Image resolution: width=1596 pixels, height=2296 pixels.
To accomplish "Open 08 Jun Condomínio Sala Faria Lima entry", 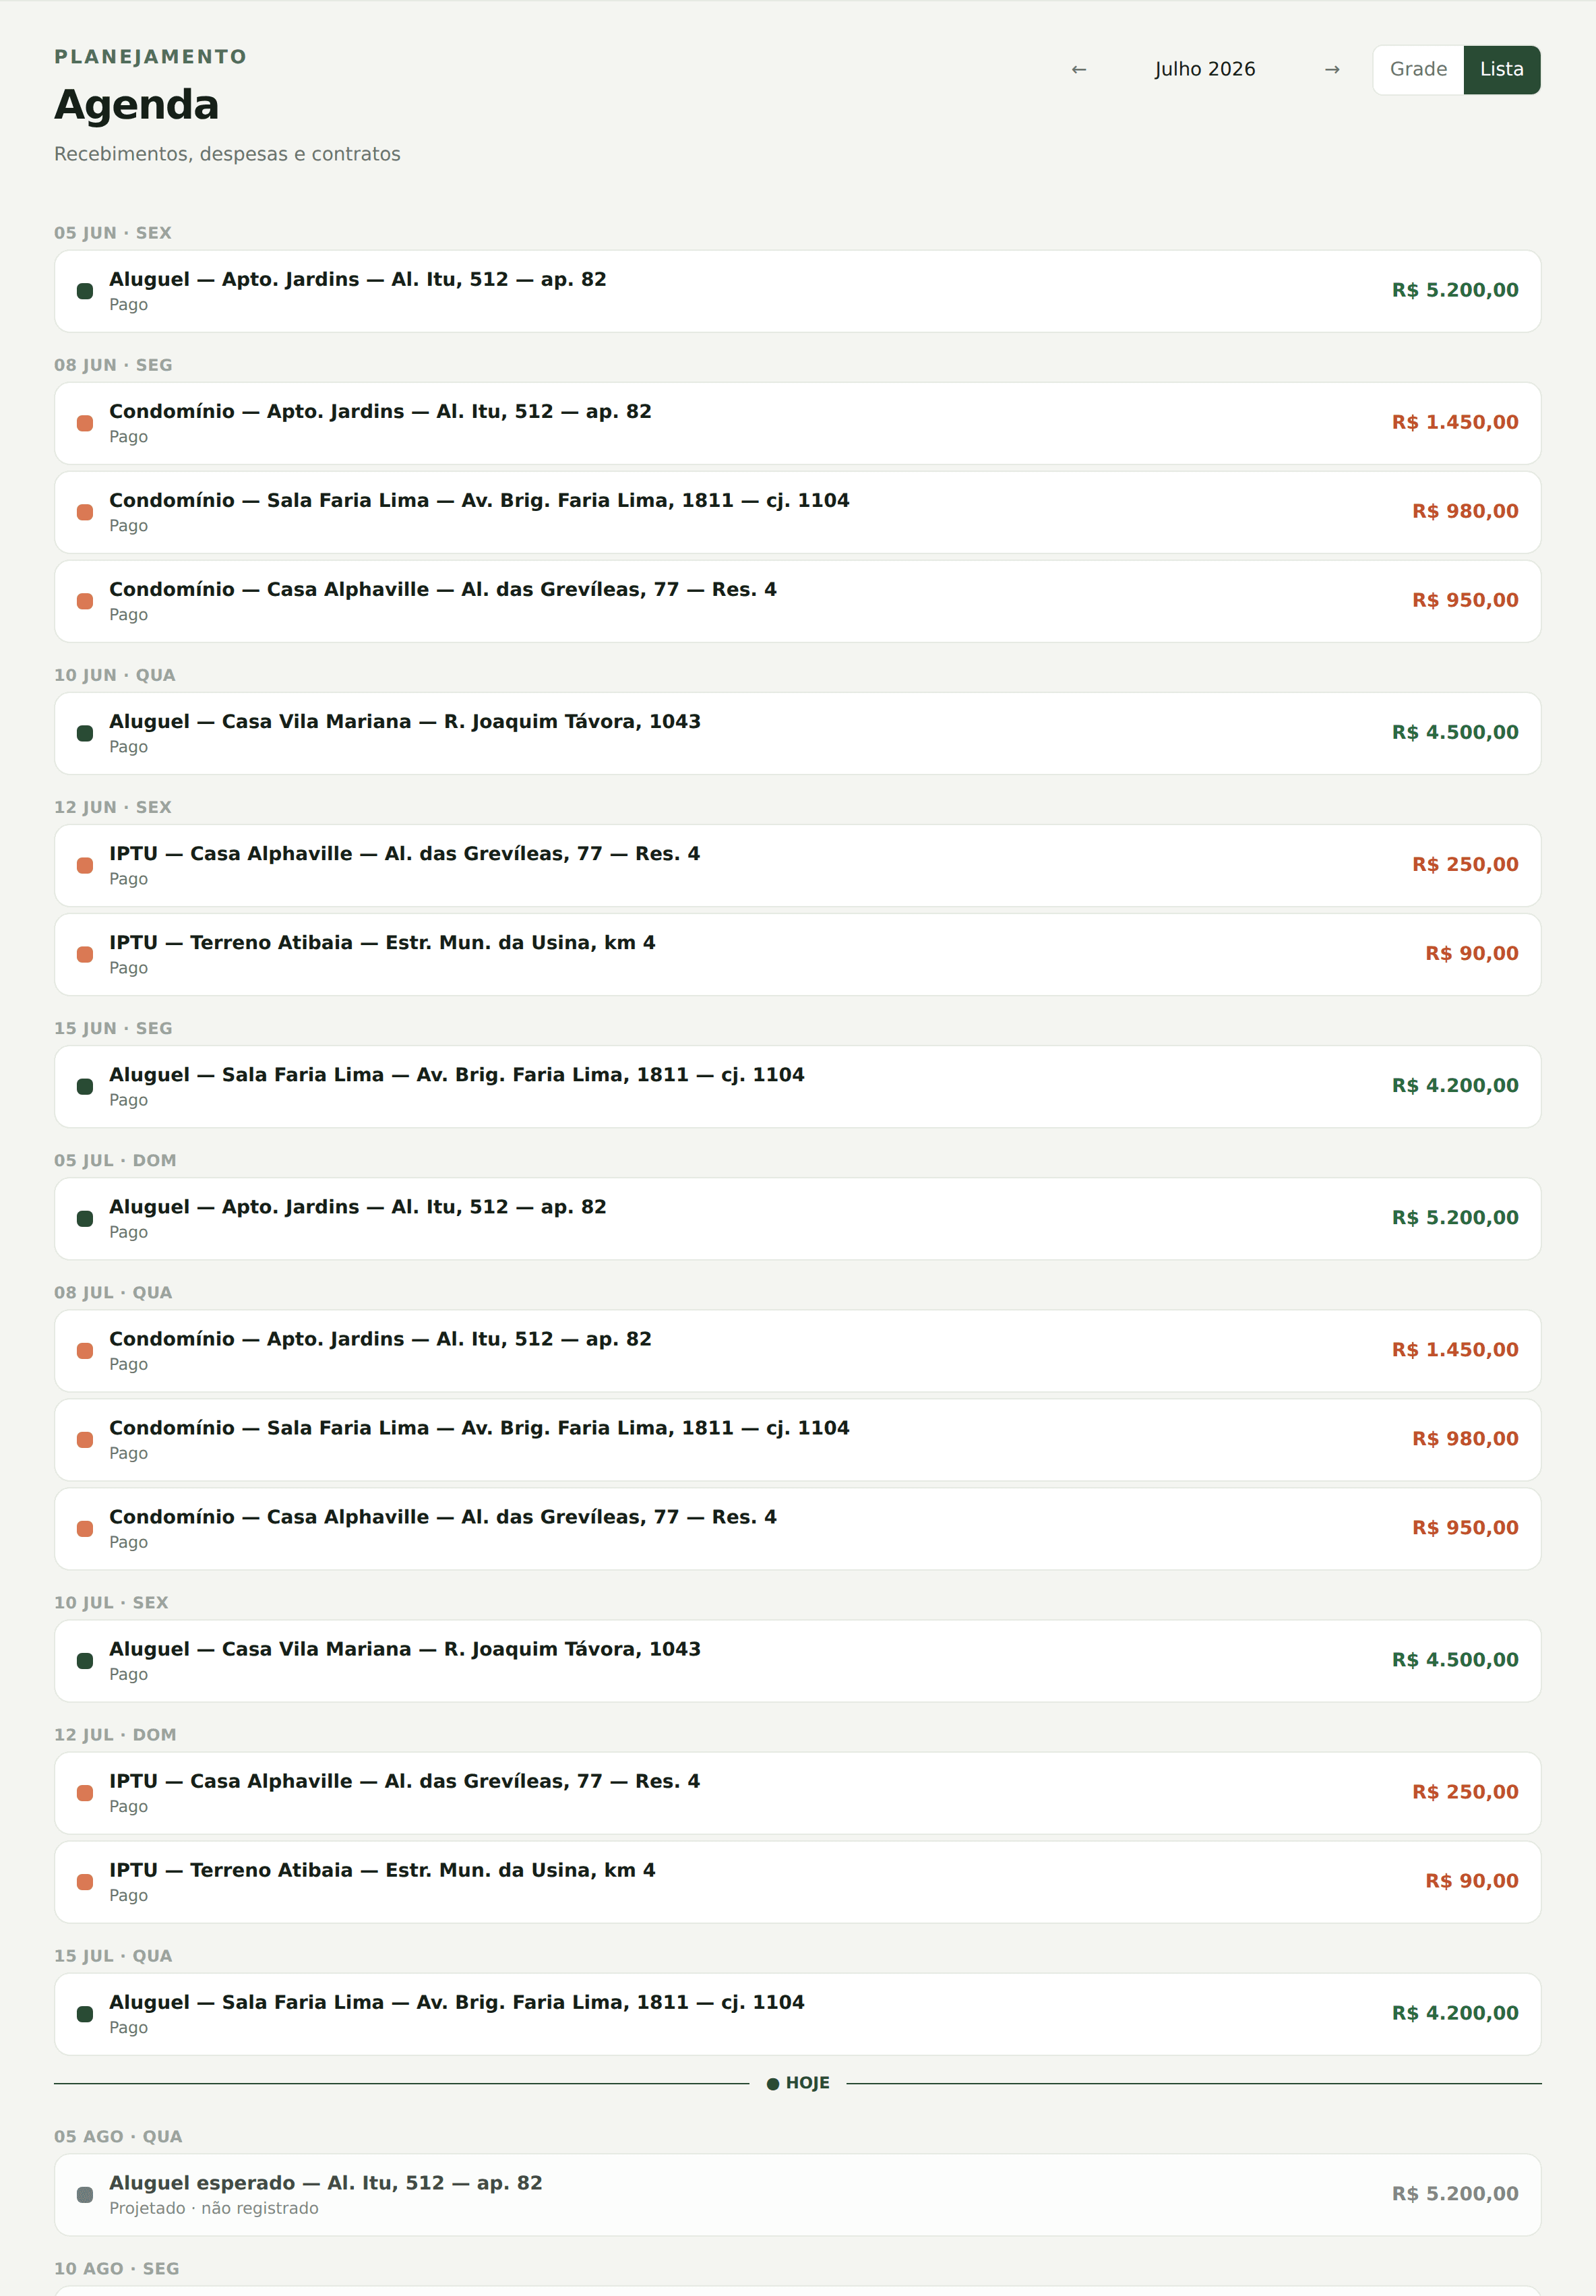I will (797, 512).
